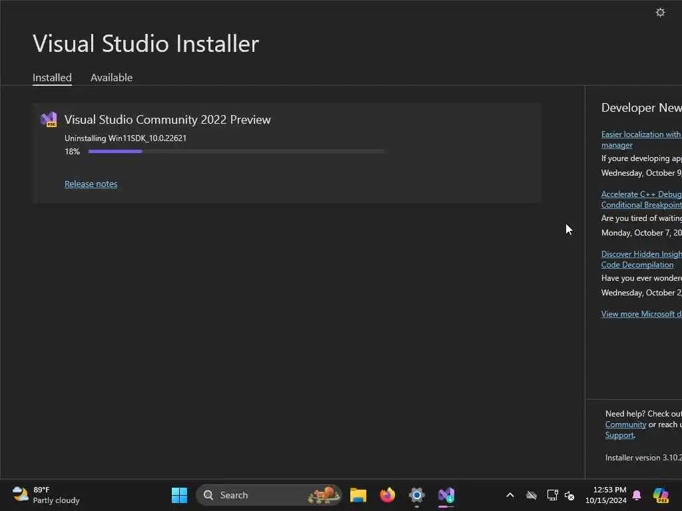Open the Release notes link
Viewport: 682px width, 511px height.
coord(91,184)
